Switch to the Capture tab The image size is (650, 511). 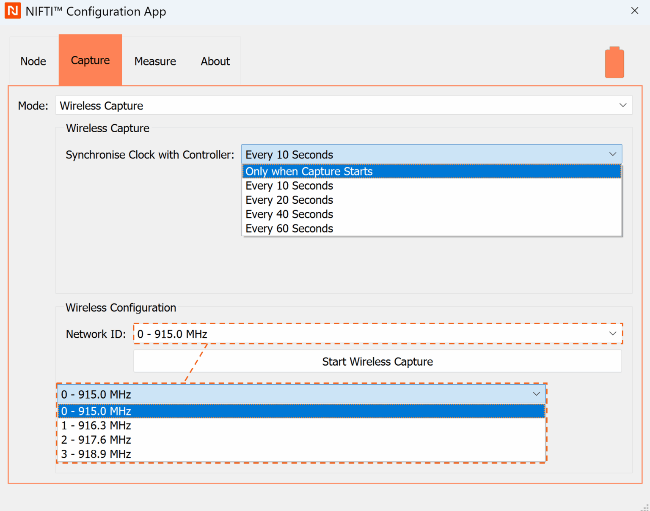[90, 60]
